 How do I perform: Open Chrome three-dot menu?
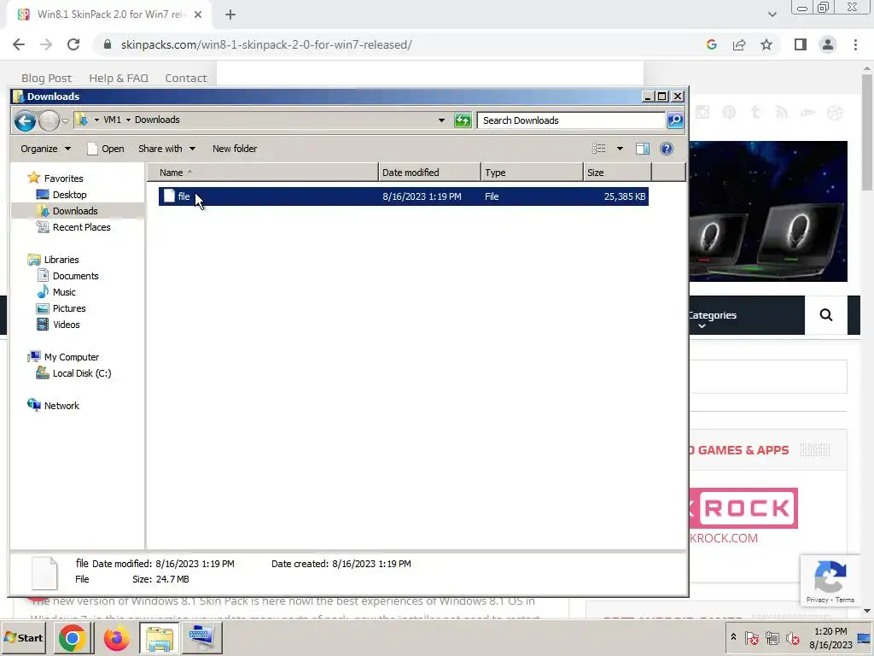(855, 44)
